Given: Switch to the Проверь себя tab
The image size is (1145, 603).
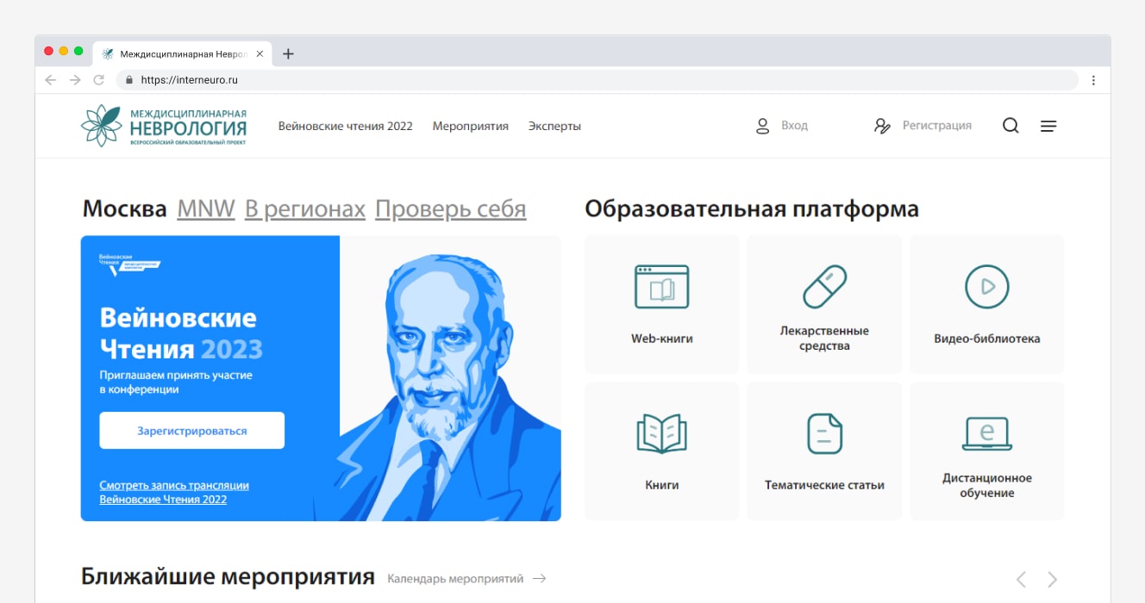Looking at the screenshot, I should pyautogui.click(x=451, y=209).
